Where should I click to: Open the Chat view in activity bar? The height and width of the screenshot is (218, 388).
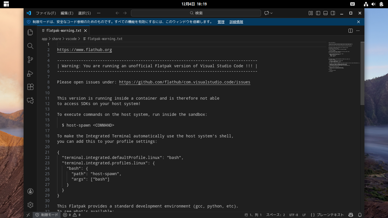point(30,100)
